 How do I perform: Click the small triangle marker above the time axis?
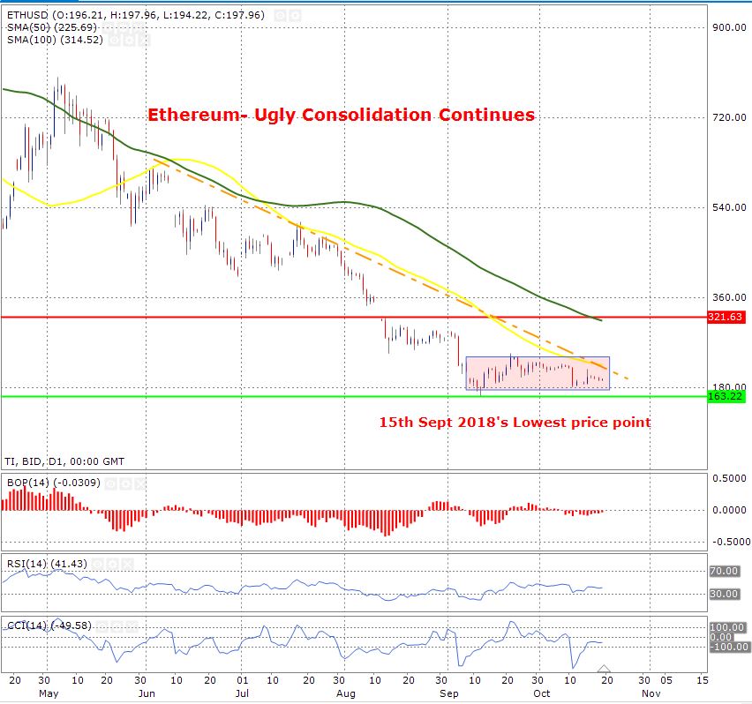point(604,669)
